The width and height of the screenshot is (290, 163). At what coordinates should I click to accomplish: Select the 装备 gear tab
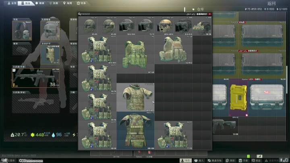click(26, 3)
